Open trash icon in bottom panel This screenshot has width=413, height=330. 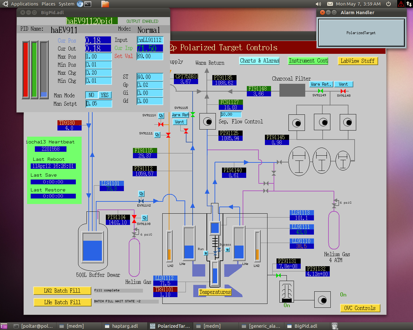[335, 326]
